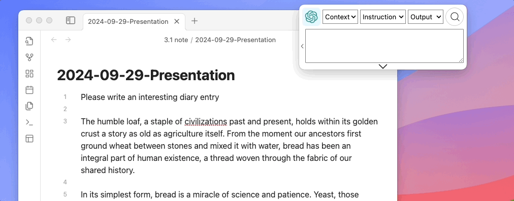Click the templates copy icon in sidebar
514x201 pixels.
29,106
